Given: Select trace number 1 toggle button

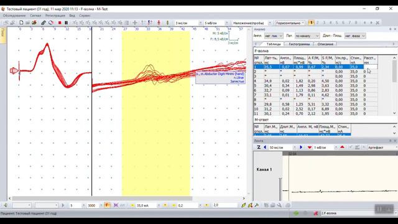Looking at the screenshot, I should coord(311,22).
